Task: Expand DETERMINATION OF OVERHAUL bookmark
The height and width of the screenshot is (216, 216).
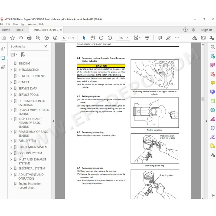Action: click(x=11, y=101)
